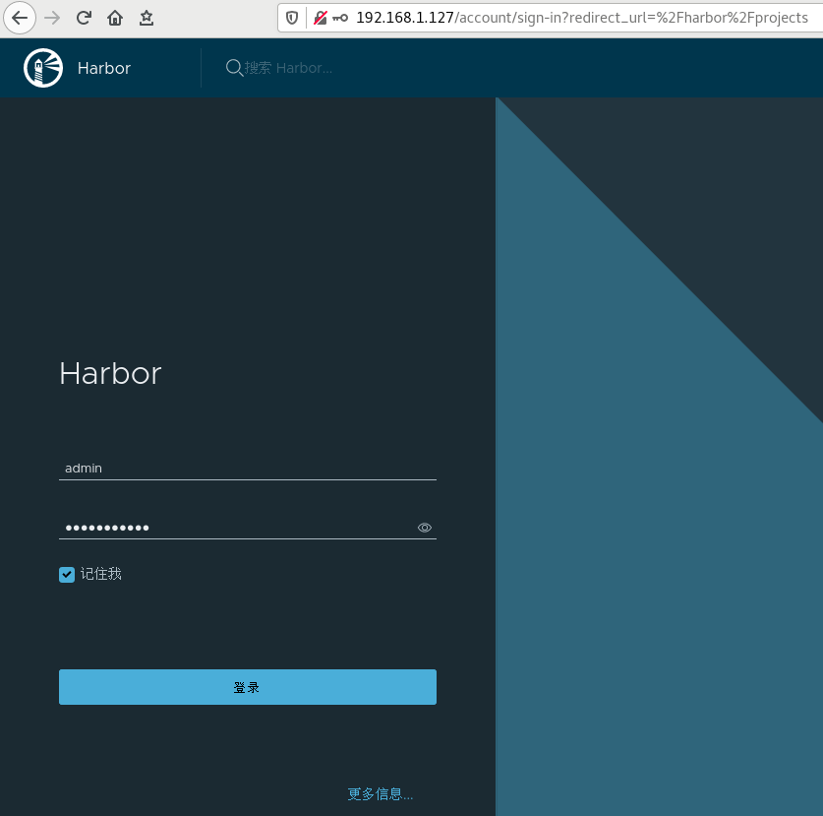Click the search magnifier icon
Image resolution: width=823 pixels, height=816 pixels.
[x=234, y=68]
